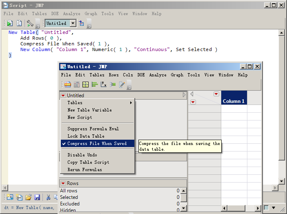Uncheck Compress File When Saved
Screen dimensions: 287x214
[98, 143]
